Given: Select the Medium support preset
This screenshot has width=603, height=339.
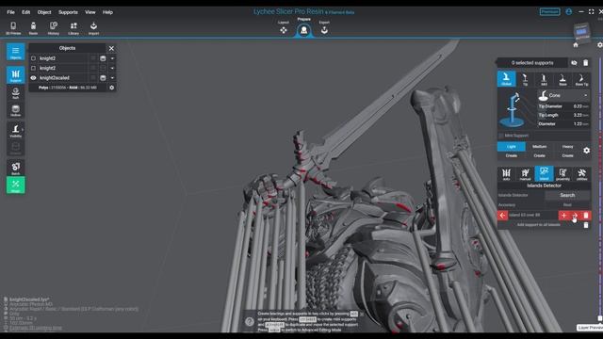Looking at the screenshot, I should click(539, 147).
